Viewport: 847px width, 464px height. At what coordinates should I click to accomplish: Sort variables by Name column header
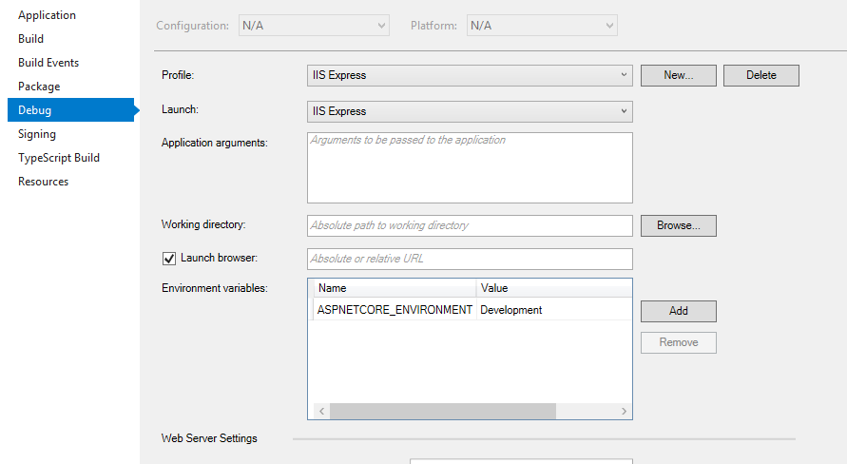tap(395, 288)
